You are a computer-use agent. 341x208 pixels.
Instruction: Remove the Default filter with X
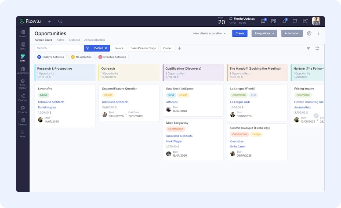106,48
